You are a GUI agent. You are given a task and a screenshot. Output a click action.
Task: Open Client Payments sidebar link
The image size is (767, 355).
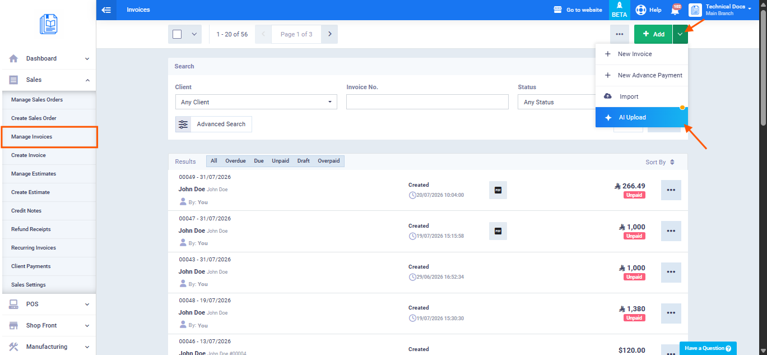click(48, 266)
